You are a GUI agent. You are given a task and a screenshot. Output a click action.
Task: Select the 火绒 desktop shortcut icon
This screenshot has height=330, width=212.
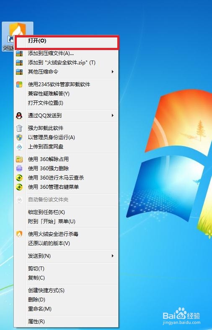click(x=18, y=36)
